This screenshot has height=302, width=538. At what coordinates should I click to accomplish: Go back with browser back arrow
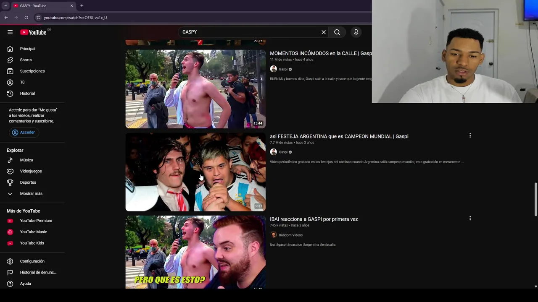(6, 18)
